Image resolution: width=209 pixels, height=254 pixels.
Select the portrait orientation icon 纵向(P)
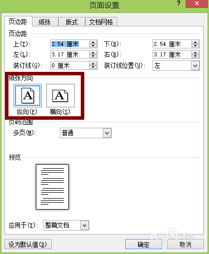pos(27,96)
